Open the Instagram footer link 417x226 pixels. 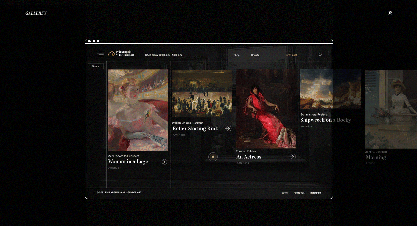coord(315,193)
